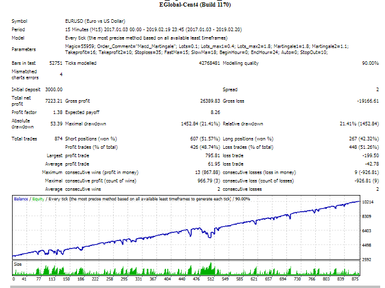
Task: Click the Gross profit value 26389.83
Action: click(208, 100)
